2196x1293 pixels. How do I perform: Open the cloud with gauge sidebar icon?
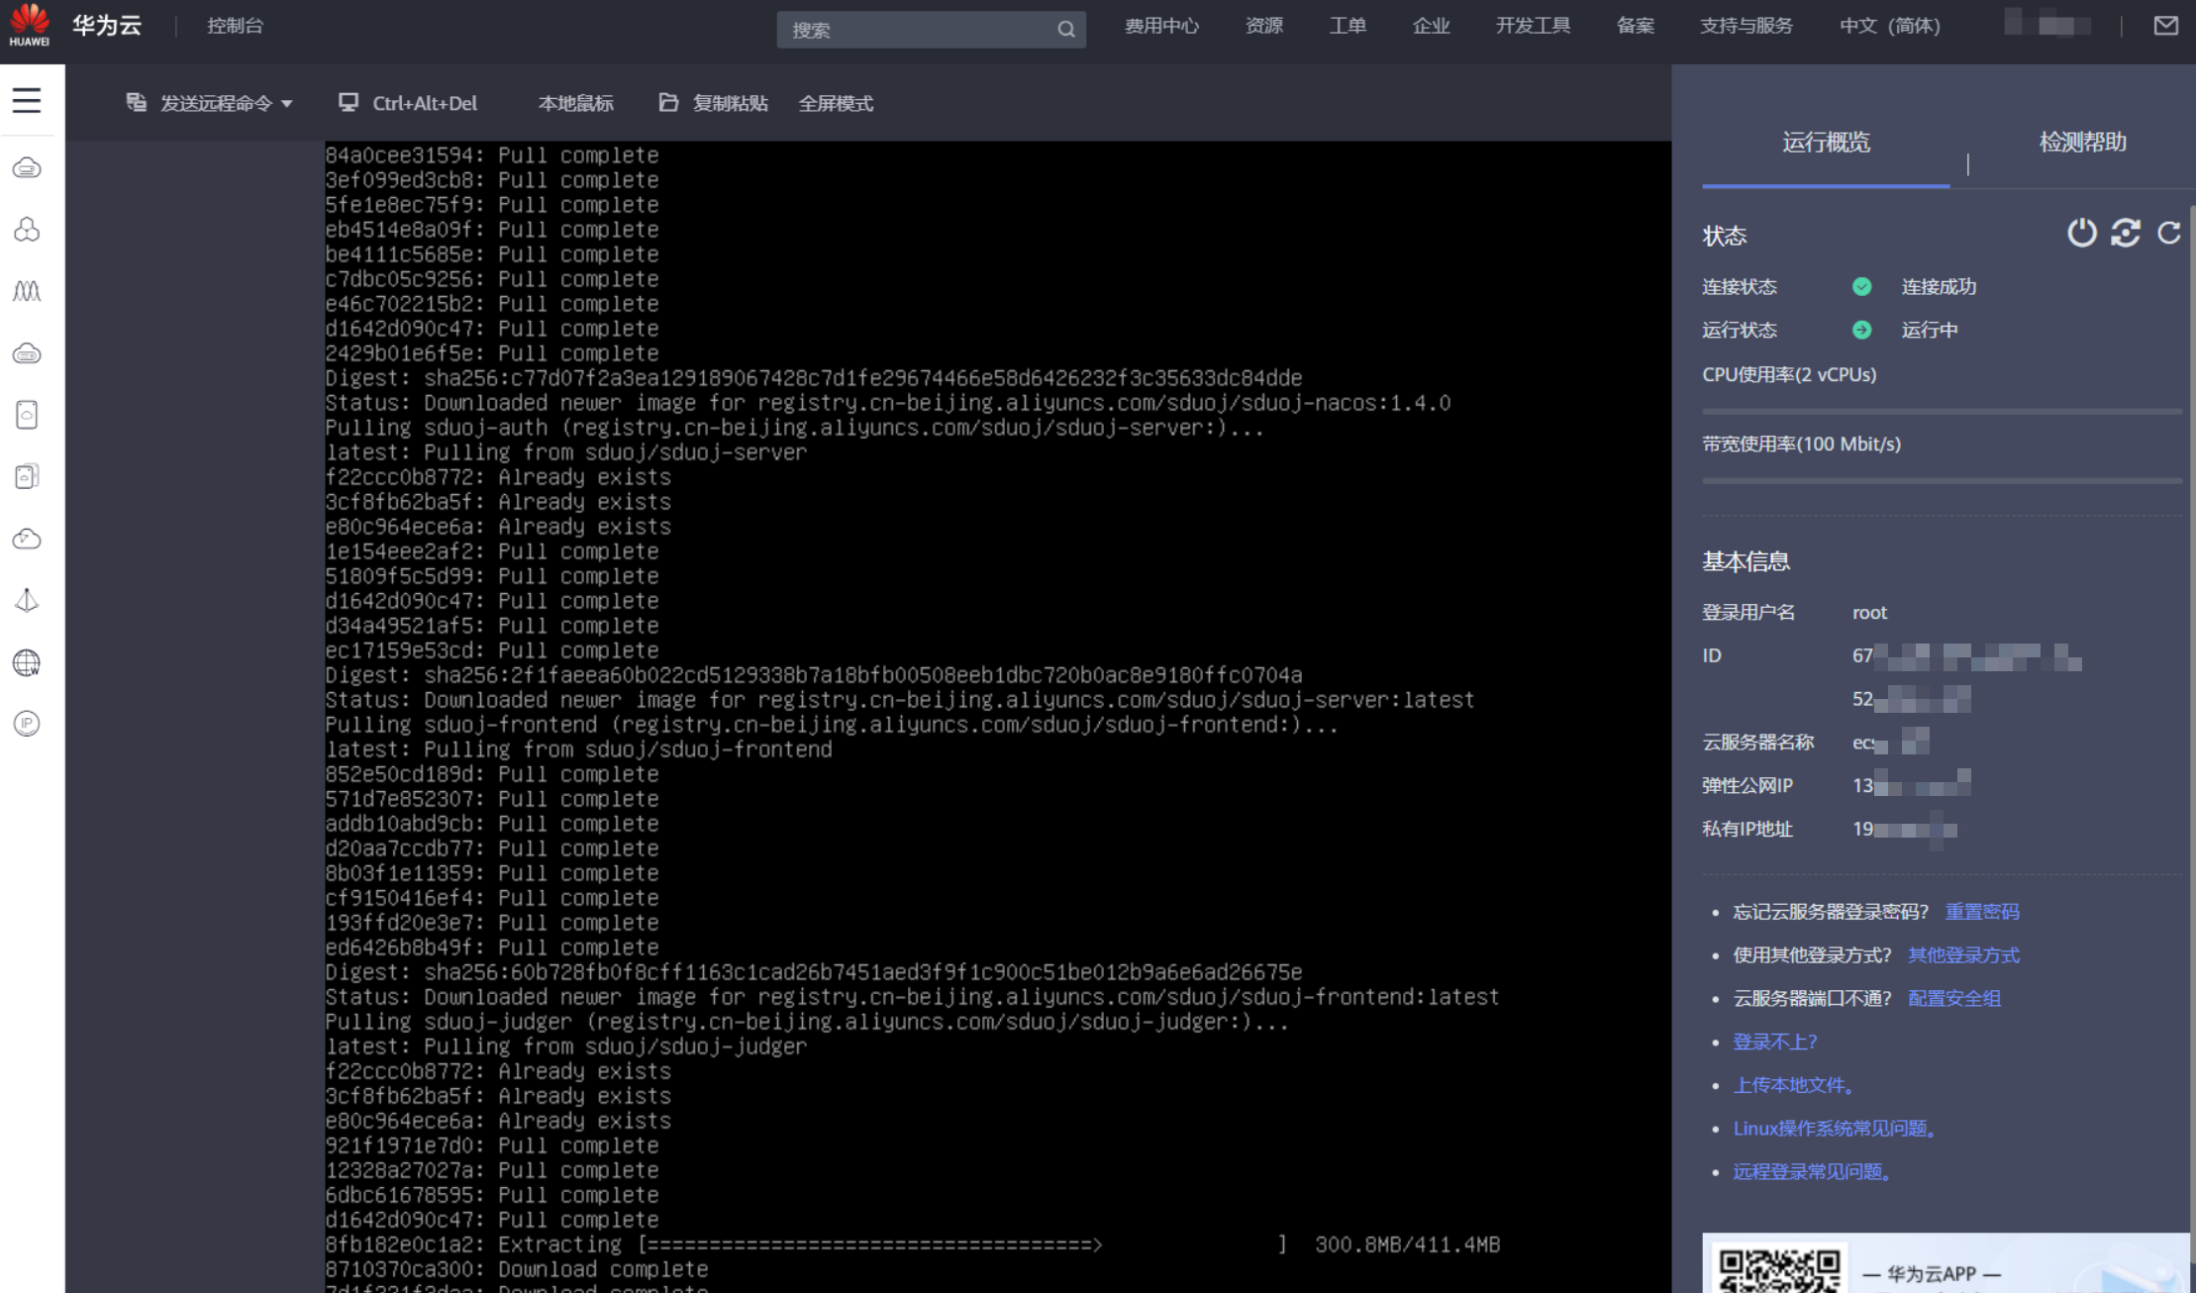(x=27, y=539)
